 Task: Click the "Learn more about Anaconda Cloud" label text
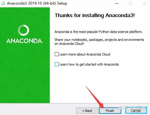pyautogui.click(x=85, y=54)
